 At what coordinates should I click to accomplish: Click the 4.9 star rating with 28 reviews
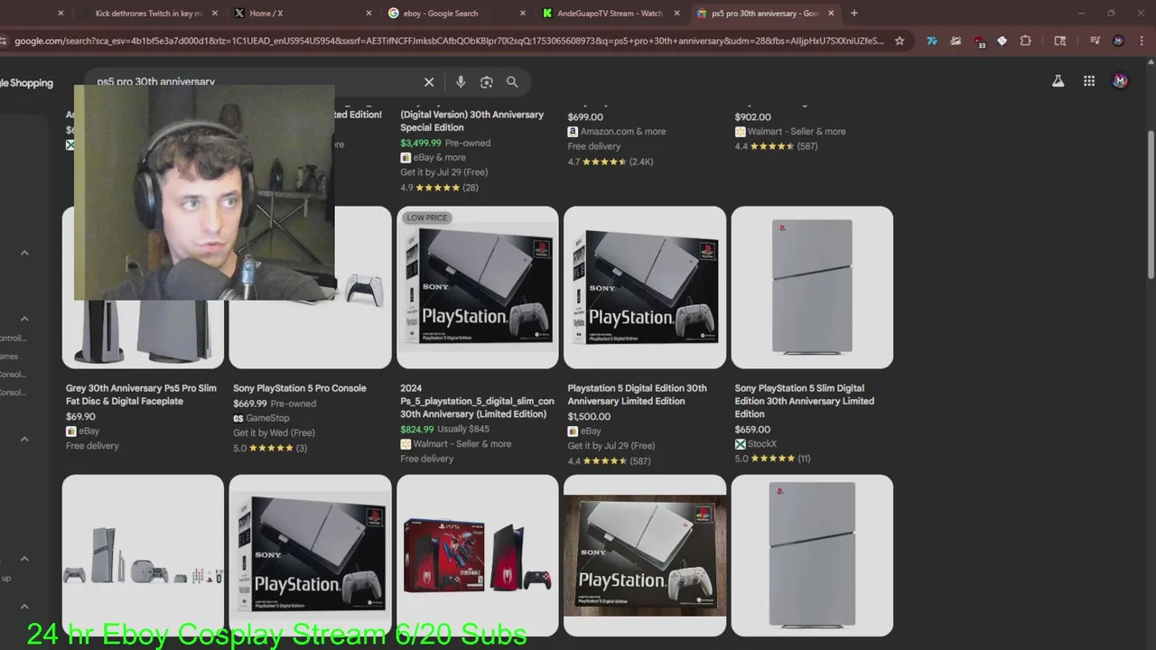pyautogui.click(x=439, y=188)
